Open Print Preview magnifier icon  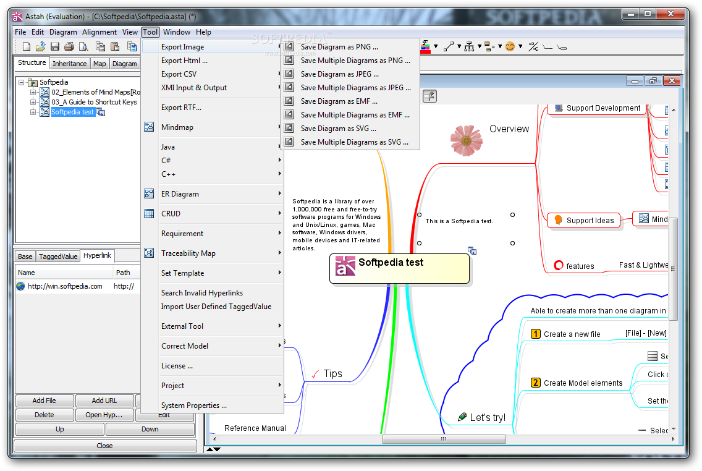click(83, 46)
